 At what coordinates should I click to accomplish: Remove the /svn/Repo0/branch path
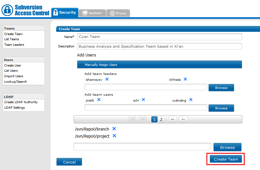point(114,128)
